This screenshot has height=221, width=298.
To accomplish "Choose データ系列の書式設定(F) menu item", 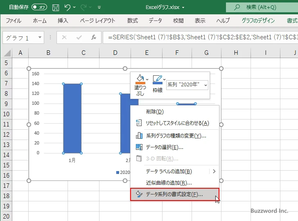I will (175, 194).
